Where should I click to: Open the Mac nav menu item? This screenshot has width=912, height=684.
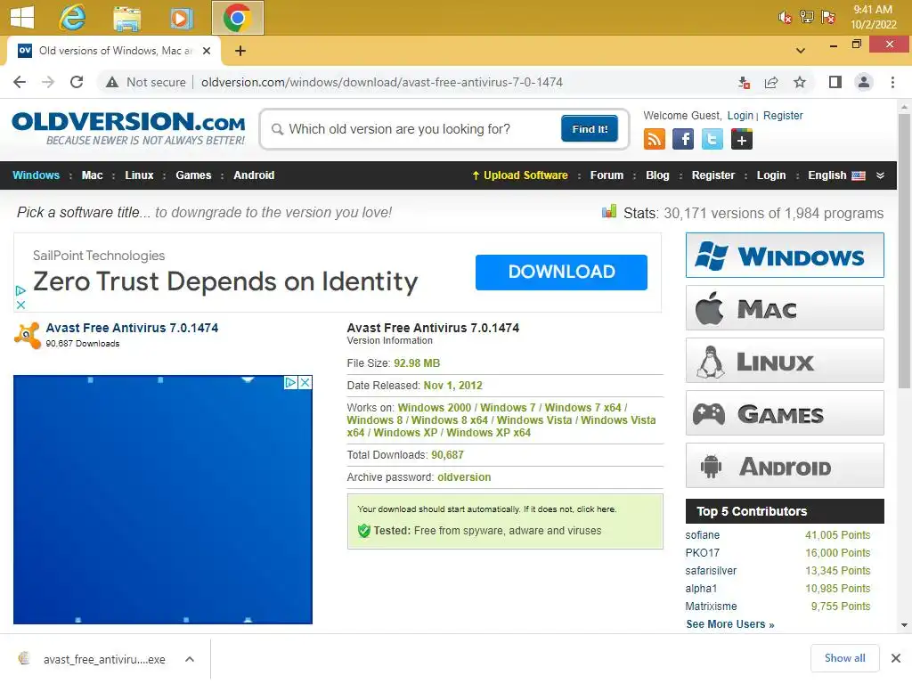92,175
